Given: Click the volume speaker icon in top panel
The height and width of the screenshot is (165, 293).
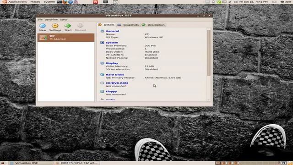Looking at the screenshot, I should pyautogui.click(x=235, y=2).
